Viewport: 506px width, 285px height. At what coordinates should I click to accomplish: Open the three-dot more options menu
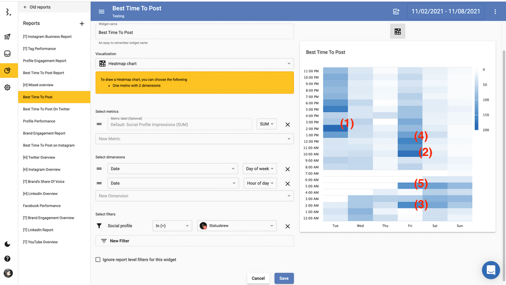click(495, 12)
